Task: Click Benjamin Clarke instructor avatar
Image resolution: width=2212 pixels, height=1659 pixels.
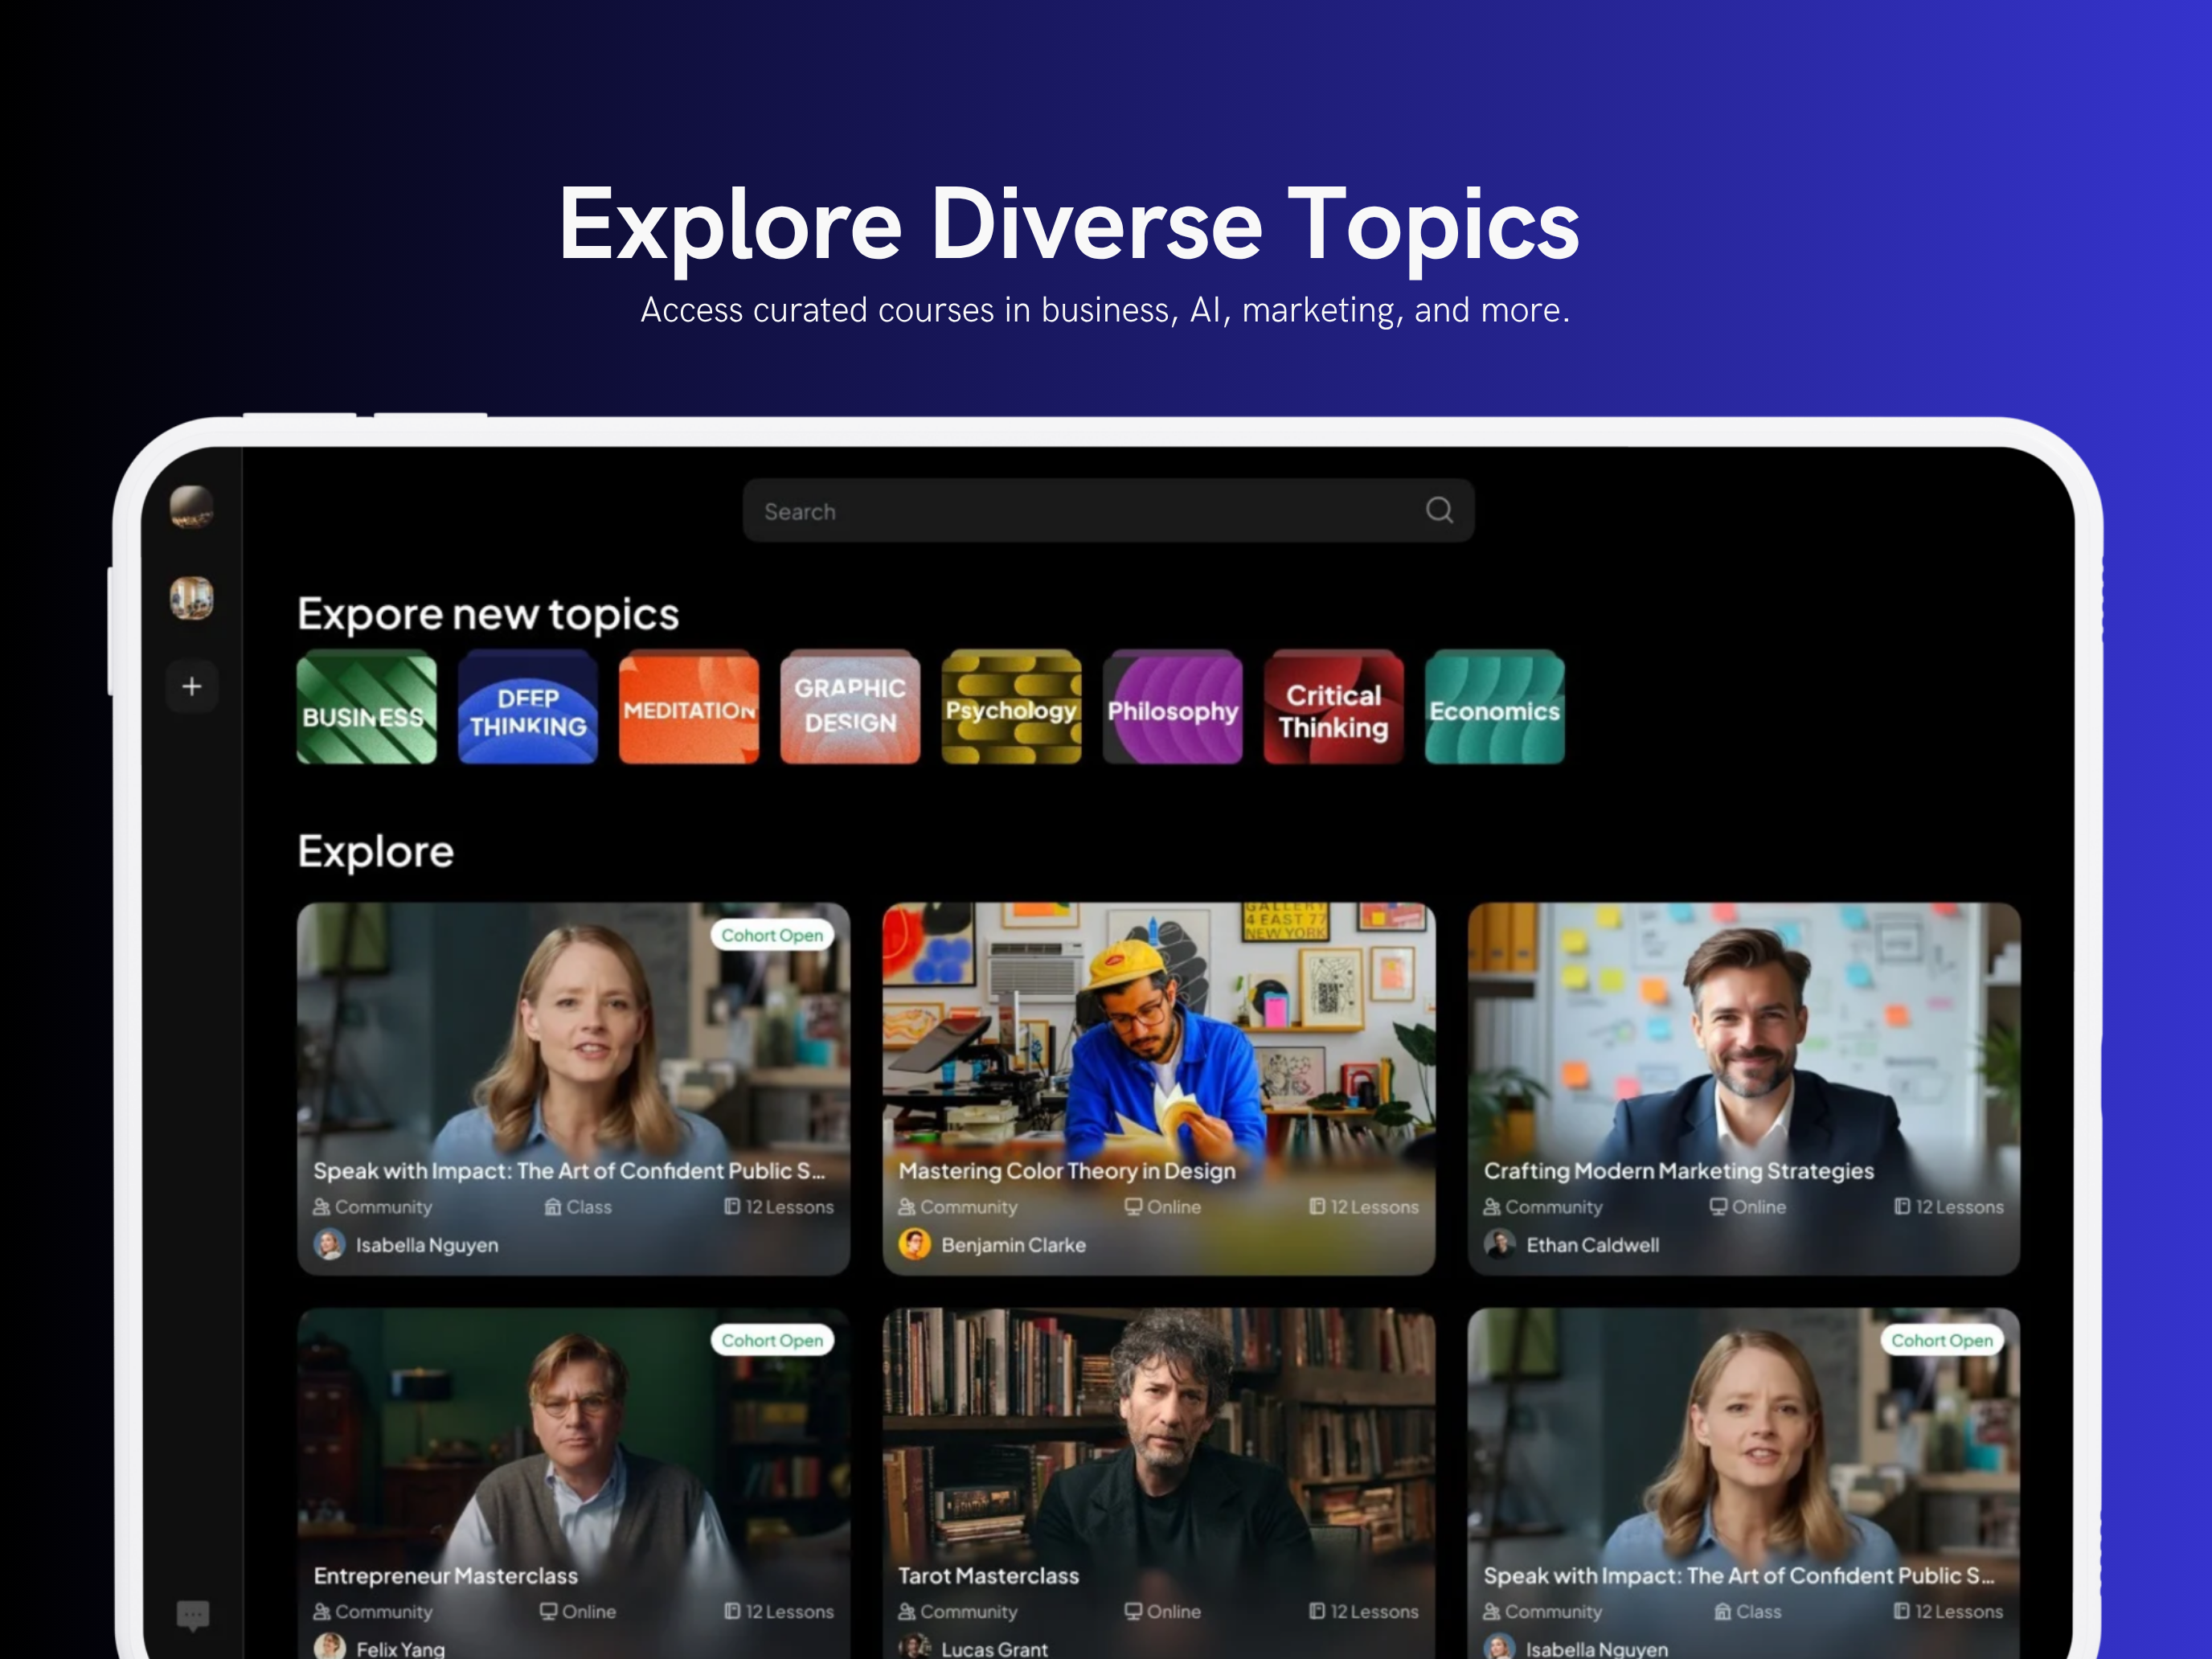Action: pyautogui.click(x=914, y=1244)
